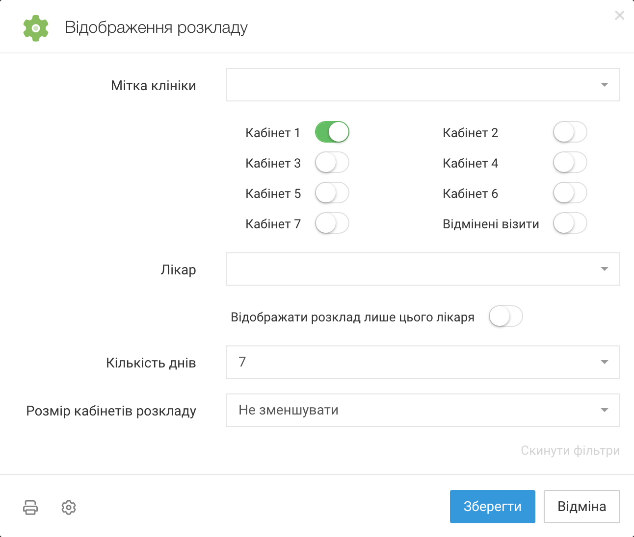The width and height of the screenshot is (634, 537).
Task: Click the Лікар field label
Action: click(x=178, y=270)
